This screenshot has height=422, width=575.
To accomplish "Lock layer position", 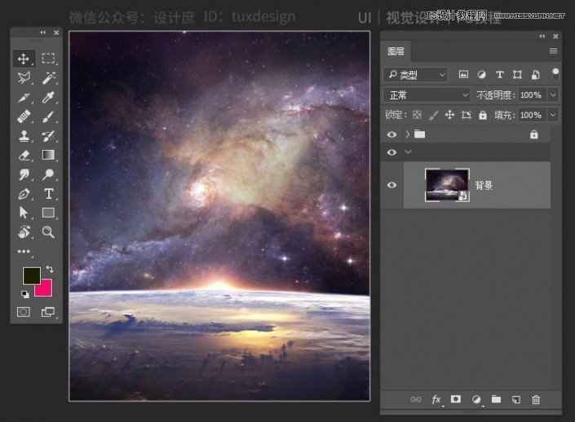I will click(x=449, y=115).
